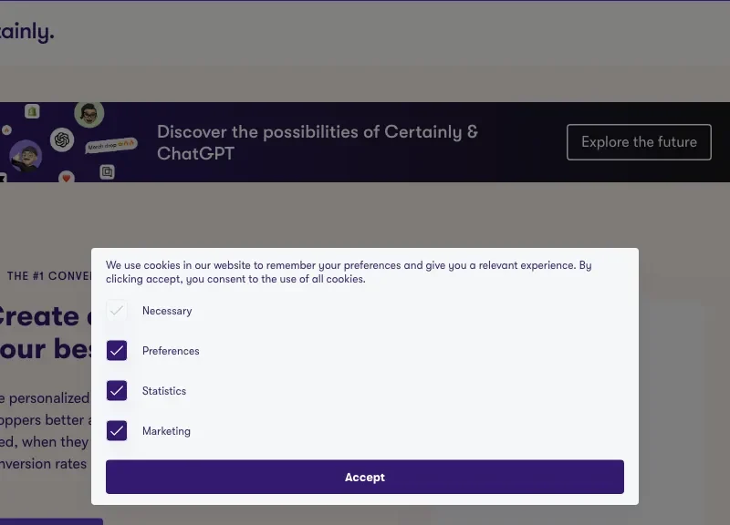The image size is (730, 525).
Task: Click the 'Merch drop' speech bubble
Action: point(111,145)
